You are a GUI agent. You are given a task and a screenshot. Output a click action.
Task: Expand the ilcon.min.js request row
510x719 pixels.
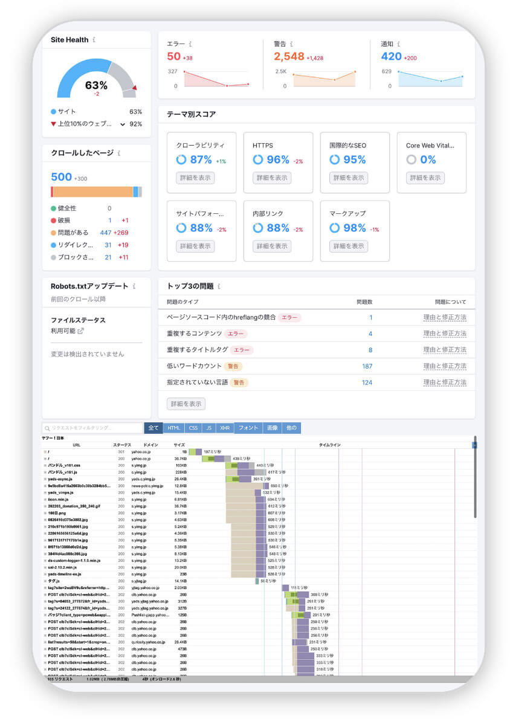(45, 500)
